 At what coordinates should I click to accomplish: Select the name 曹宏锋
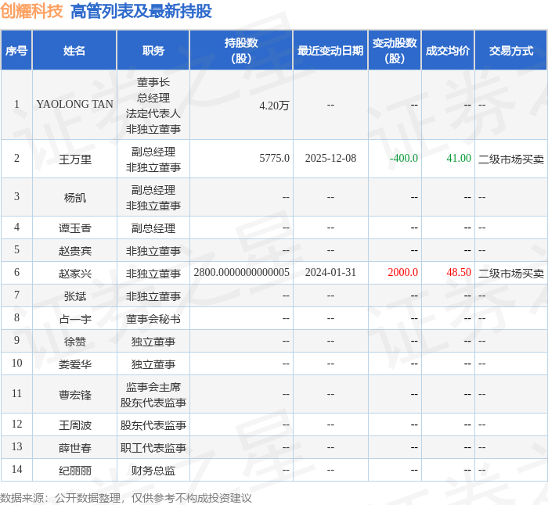point(75,395)
